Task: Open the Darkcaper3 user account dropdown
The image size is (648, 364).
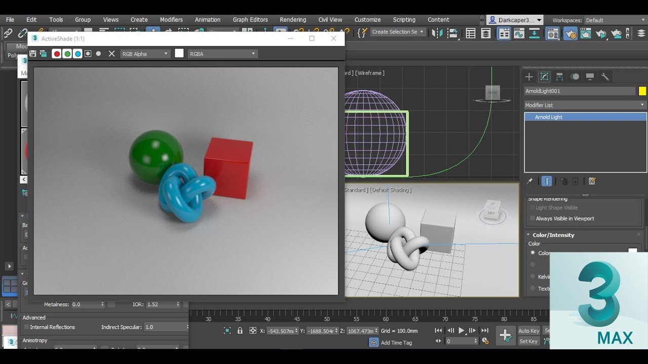Action: 515,20
